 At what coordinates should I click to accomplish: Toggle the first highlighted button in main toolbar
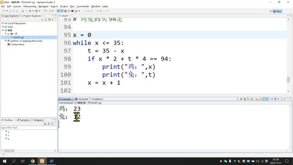point(59,11)
